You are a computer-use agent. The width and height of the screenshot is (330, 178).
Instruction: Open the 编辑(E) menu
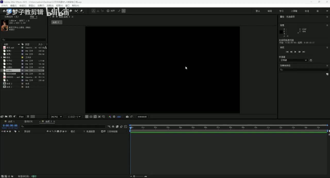(14, 5)
